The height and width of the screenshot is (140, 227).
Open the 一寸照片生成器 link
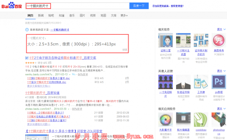[183, 52]
